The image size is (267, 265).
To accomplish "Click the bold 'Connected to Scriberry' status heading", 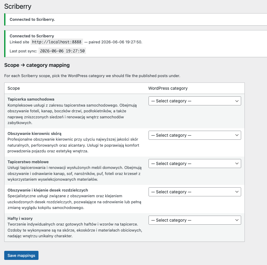I will pyautogui.click(x=32, y=36).
